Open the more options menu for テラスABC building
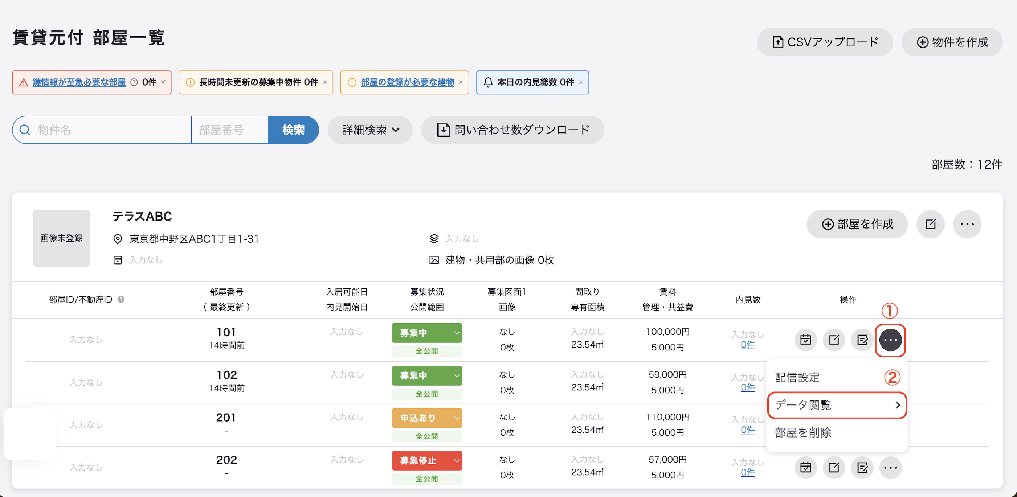Viewport: 1017px width, 497px height. (x=967, y=224)
